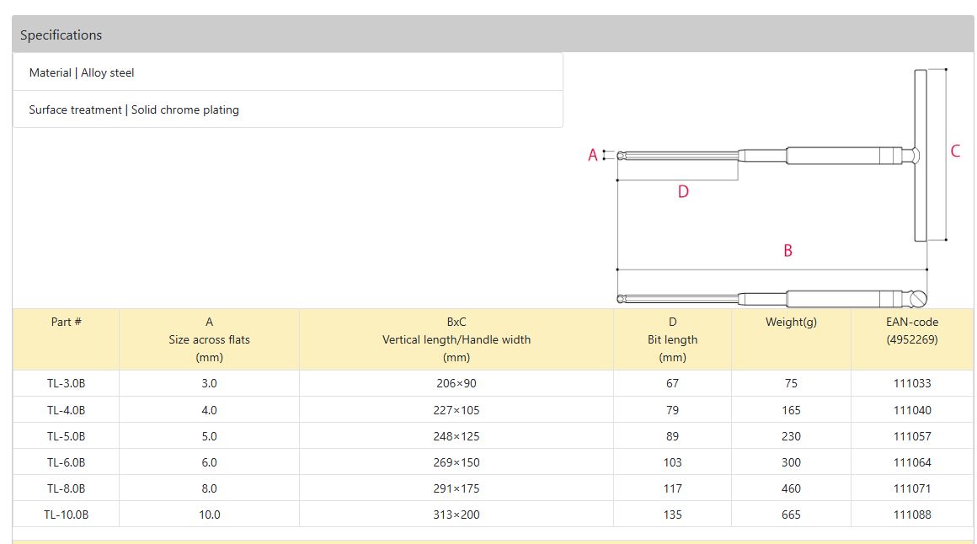This screenshot has width=977, height=544.
Task: Select part number TL-5.0B
Action: pos(66,436)
